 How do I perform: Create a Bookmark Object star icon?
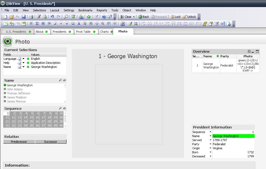pos(97,24)
